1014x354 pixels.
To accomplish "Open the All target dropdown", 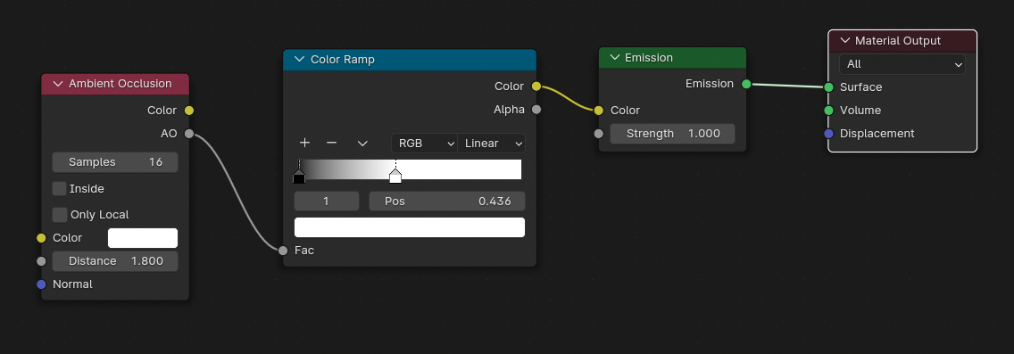I will [x=902, y=64].
